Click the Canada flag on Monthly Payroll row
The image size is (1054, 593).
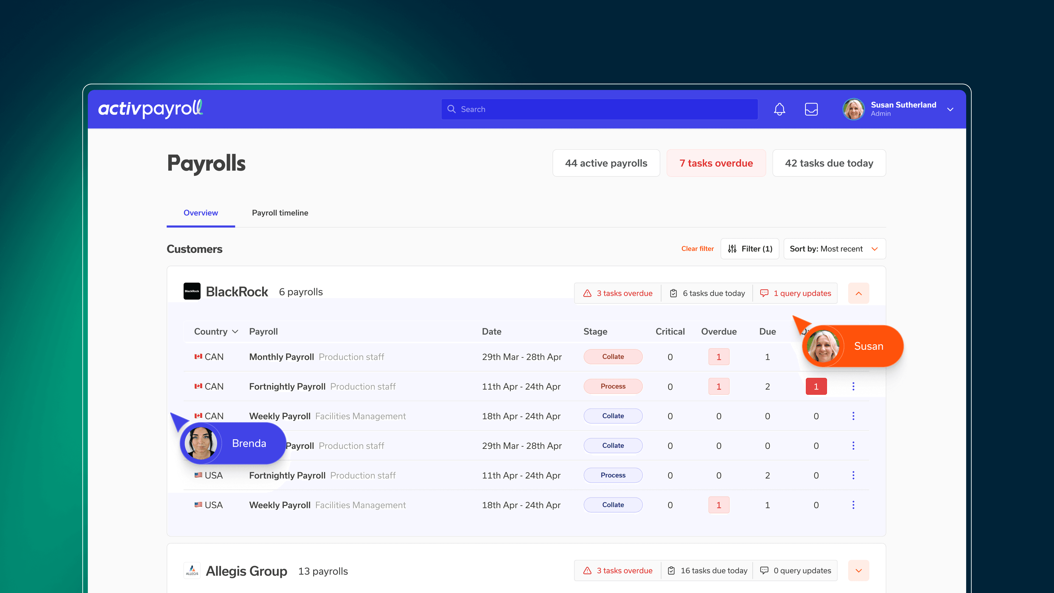pyautogui.click(x=198, y=356)
